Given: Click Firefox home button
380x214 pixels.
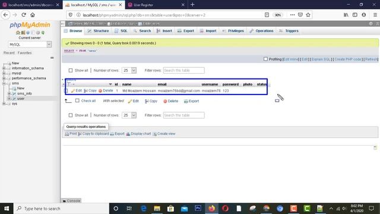Looking at the screenshot, I should [33, 15].
